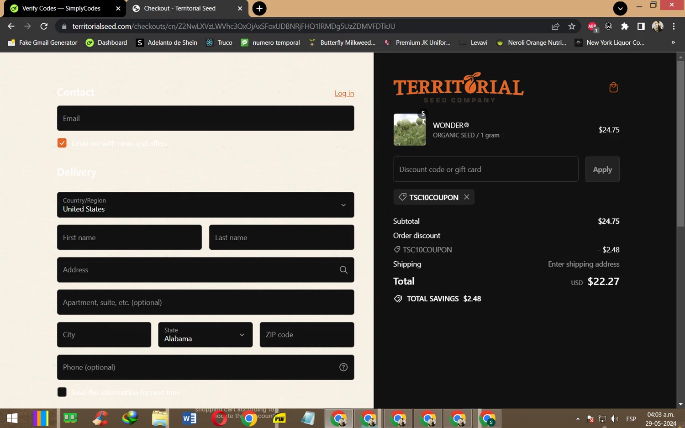Screen dimensions: 685x428
Task: Click the Apply discount button
Action: 602,169
